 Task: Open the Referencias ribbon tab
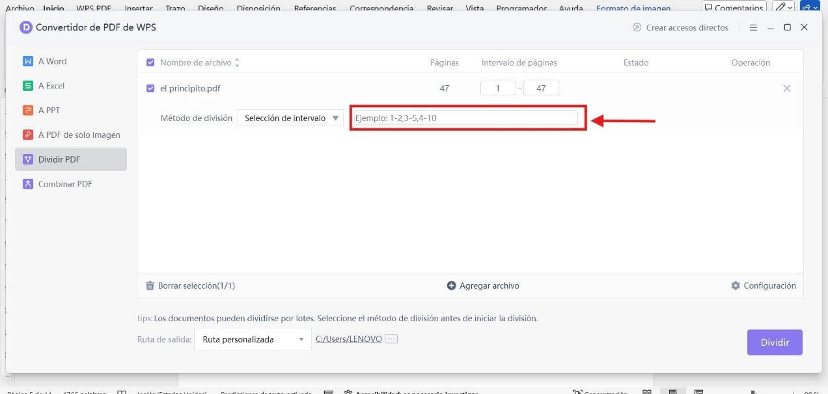coord(315,8)
